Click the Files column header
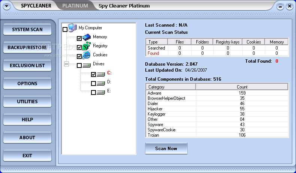This screenshot has width=296, height=173. click(179, 42)
